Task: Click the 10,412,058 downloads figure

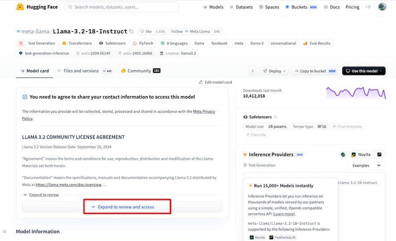Action: 254,96
